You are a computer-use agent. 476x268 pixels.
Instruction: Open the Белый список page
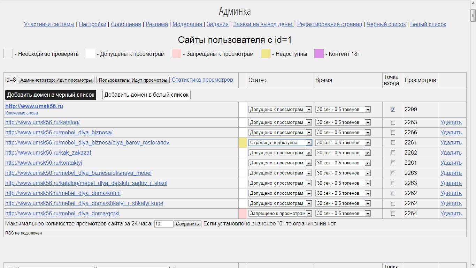(428, 24)
